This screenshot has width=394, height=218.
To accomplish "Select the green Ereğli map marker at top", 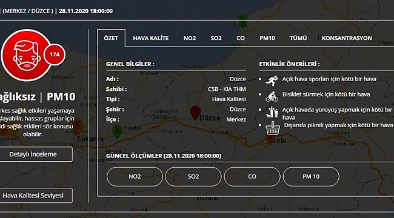I will [x=242, y=21].
